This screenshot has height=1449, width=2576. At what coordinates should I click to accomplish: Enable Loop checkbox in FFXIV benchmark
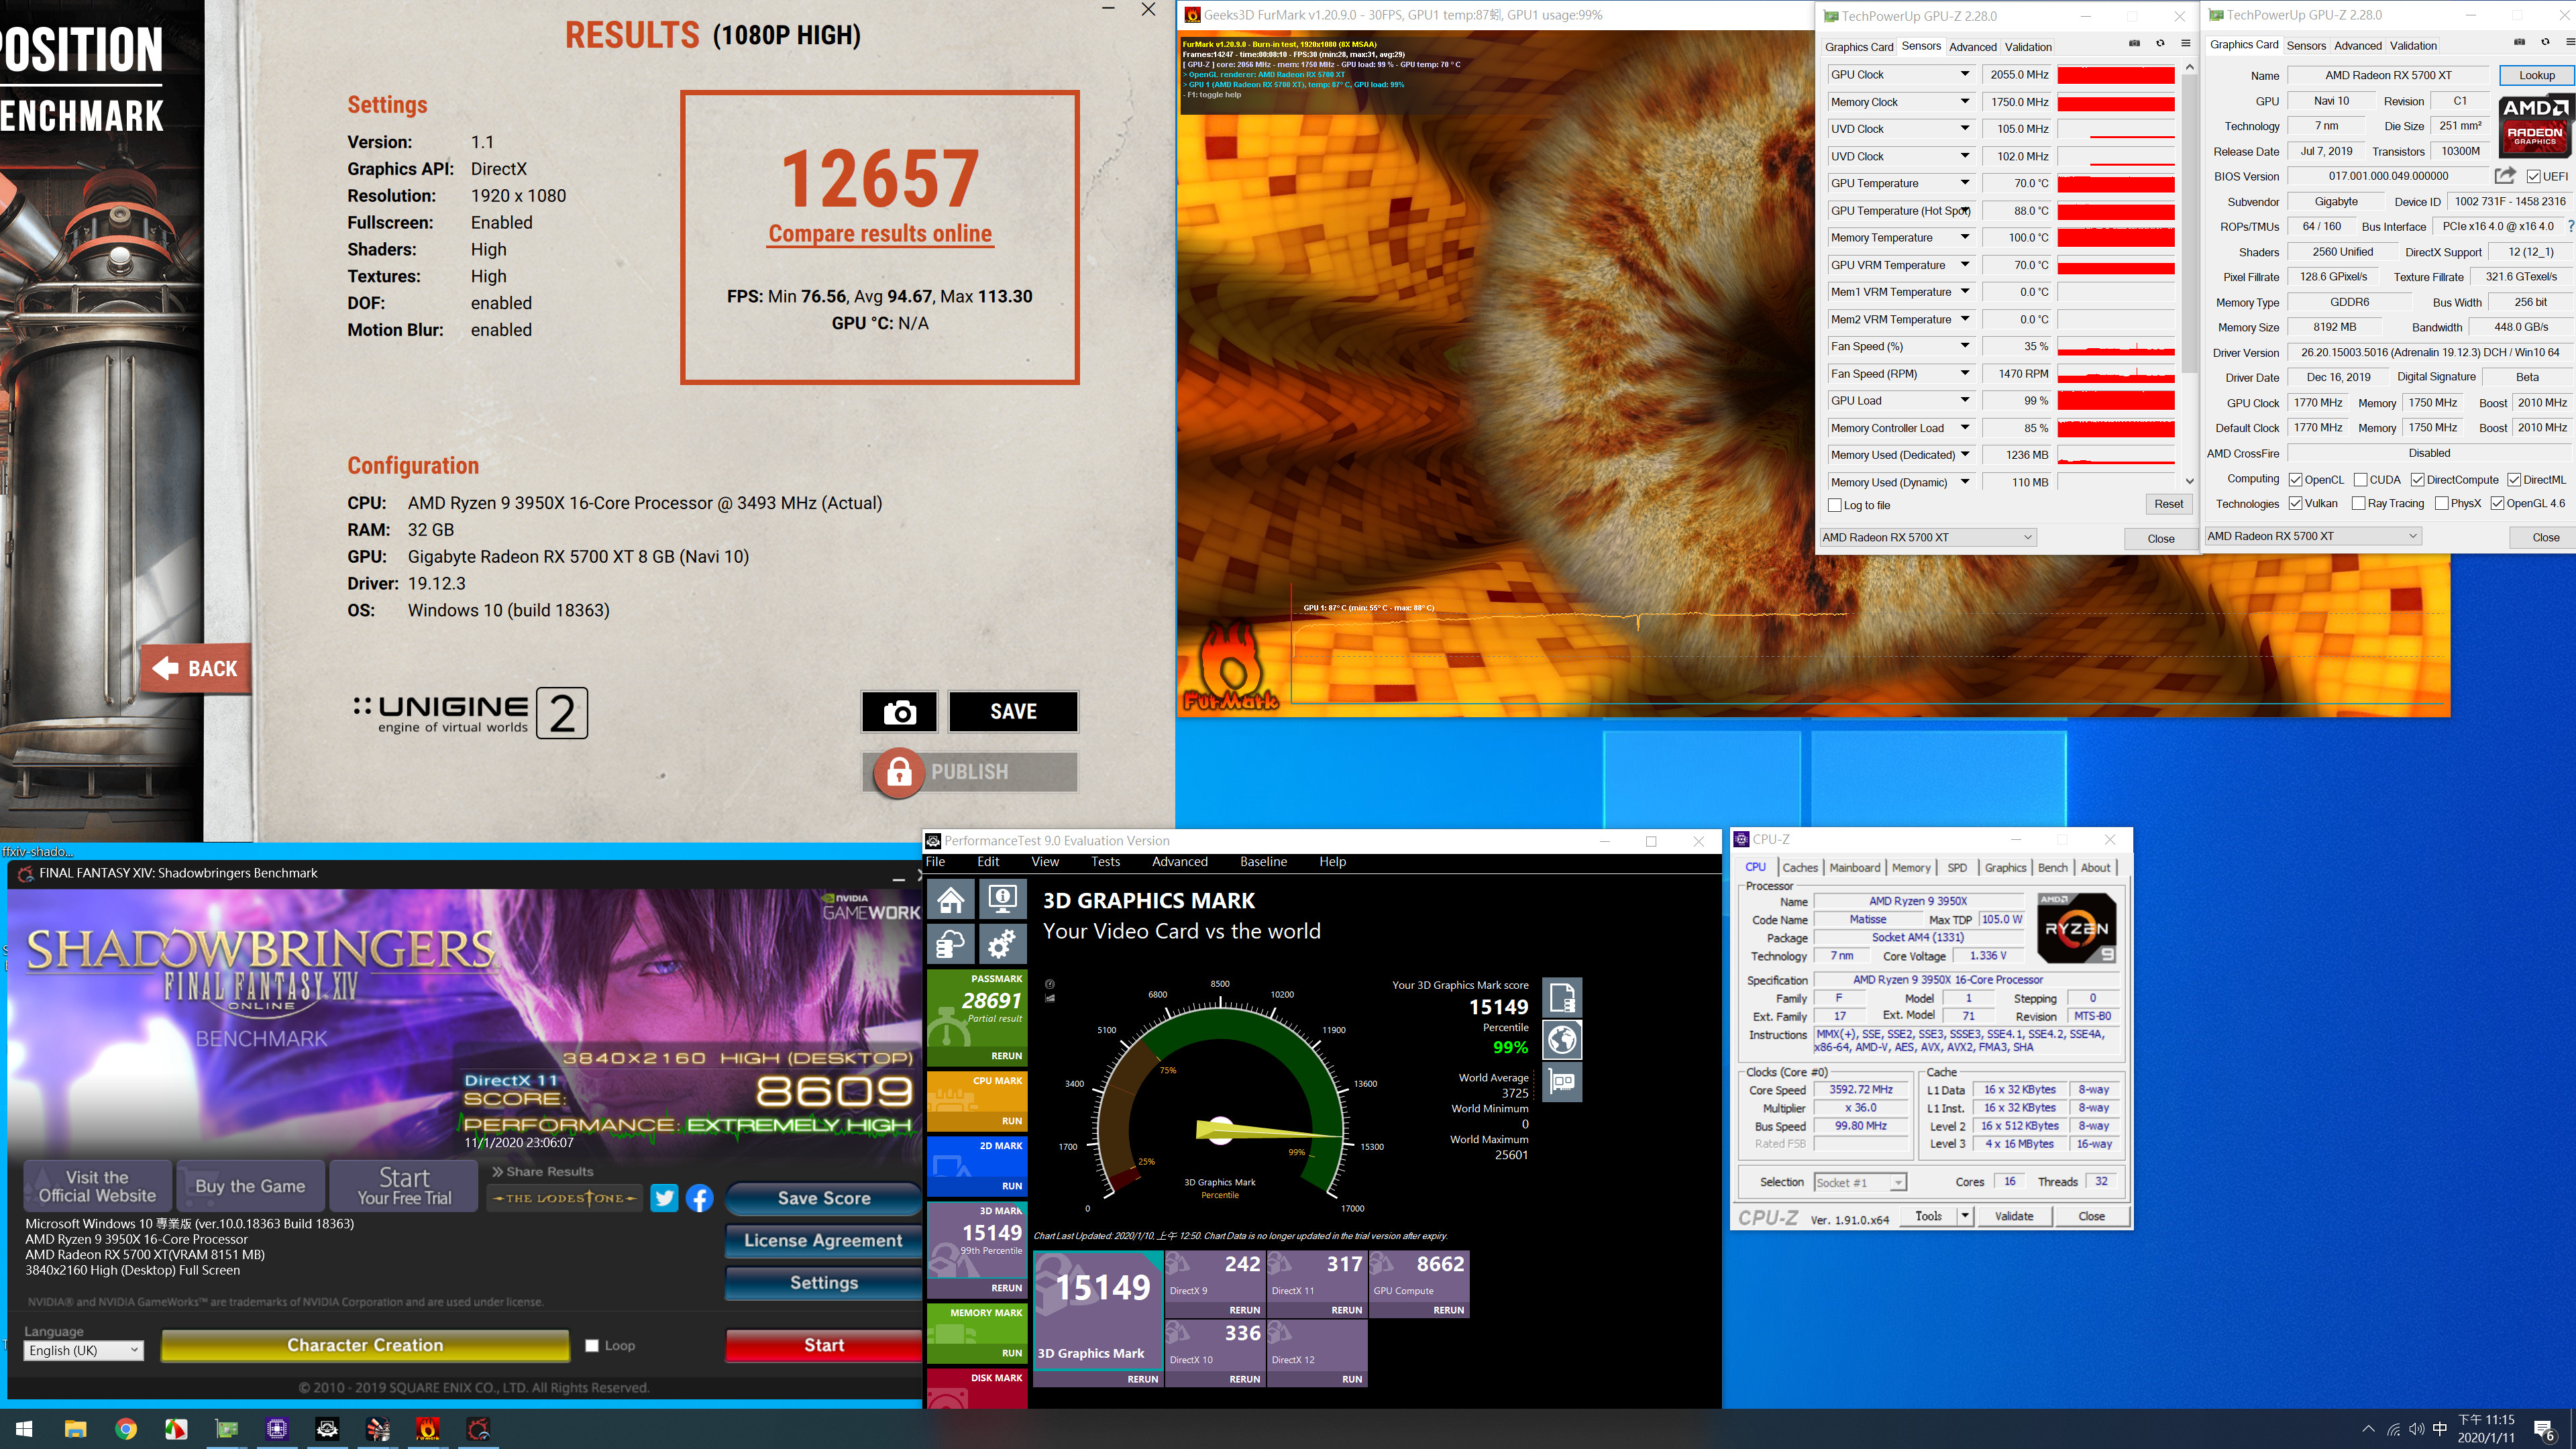point(592,1346)
